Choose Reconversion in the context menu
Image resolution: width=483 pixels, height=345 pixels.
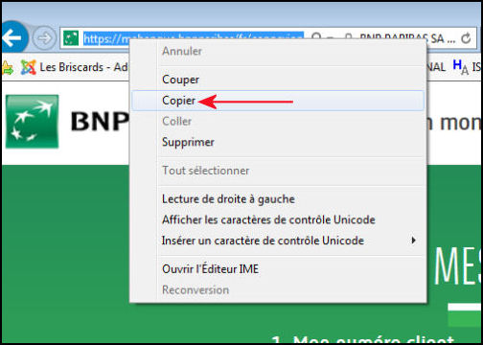pyautogui.click(x=277, y=290)
